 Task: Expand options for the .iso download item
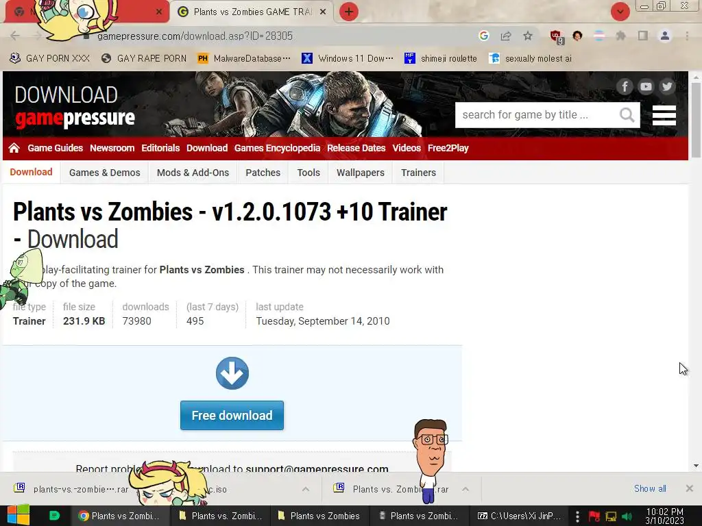point(306,489)
